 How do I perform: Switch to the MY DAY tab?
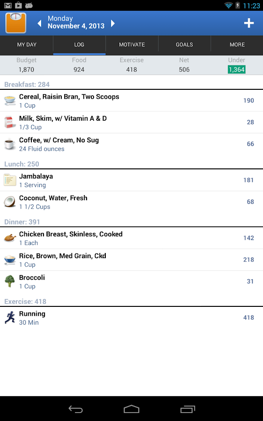pos(27,44)
